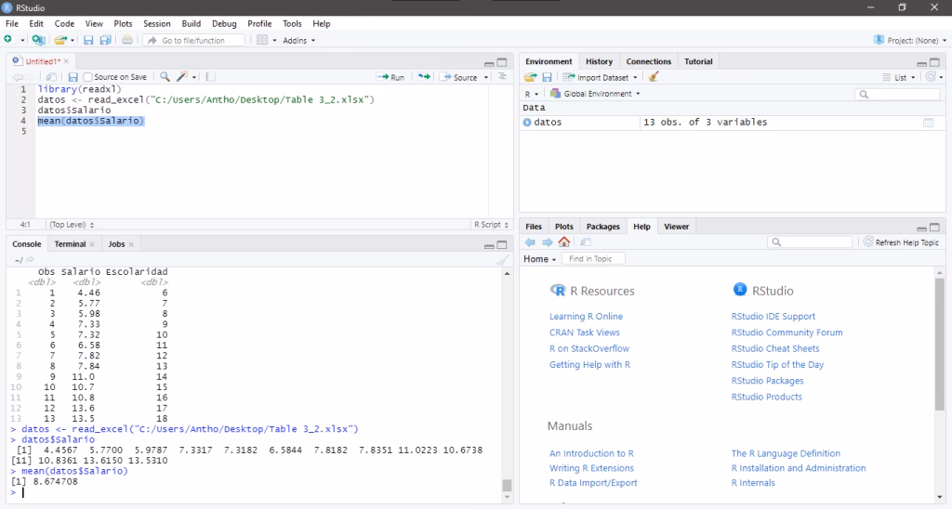Open the Tools menu

[292, 23]
